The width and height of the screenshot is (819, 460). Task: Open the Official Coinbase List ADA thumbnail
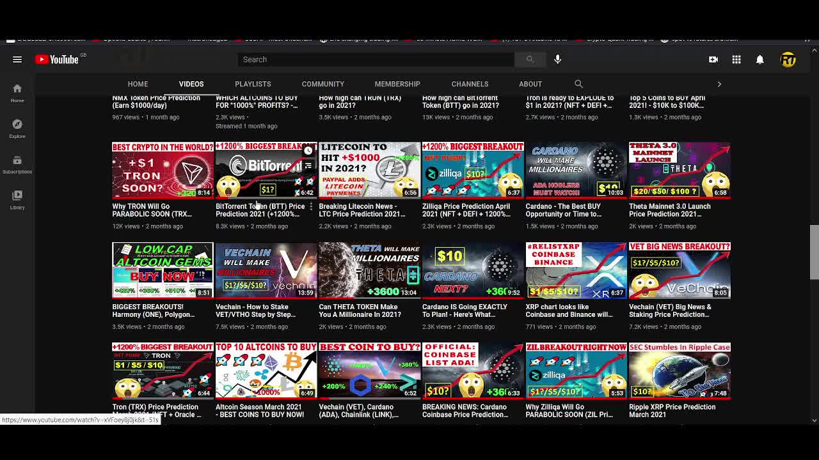click(x=473, y=371)
